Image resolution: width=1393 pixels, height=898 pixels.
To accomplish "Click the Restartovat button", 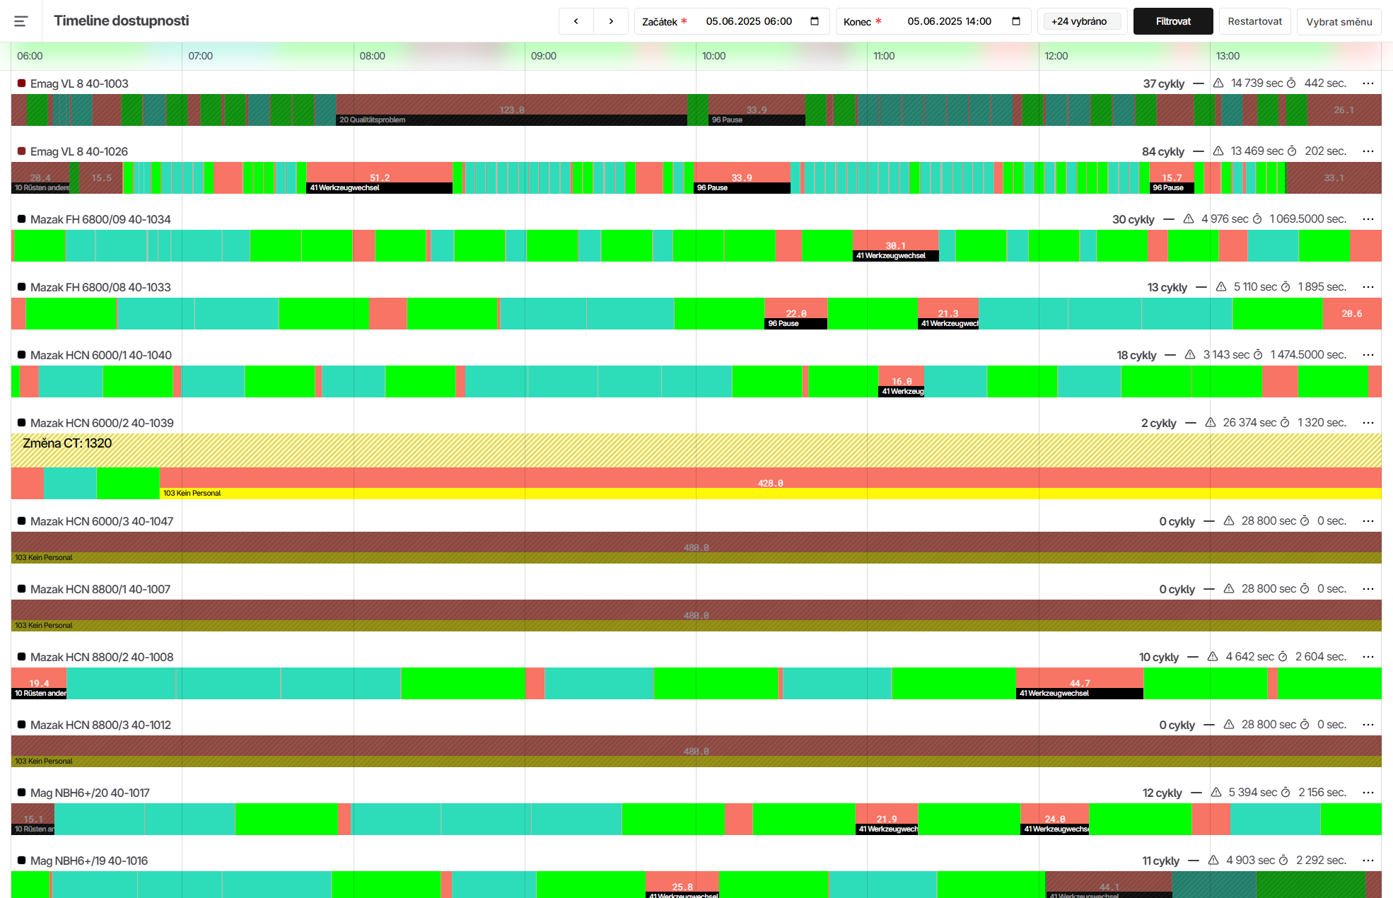I will (x=1254, y=21).
